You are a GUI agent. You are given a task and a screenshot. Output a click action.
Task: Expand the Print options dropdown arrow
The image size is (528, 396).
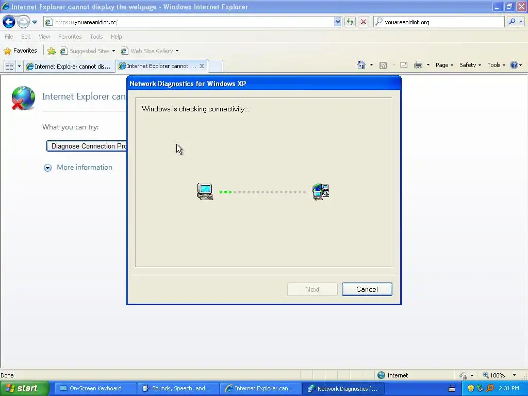[x=428, y=65]
